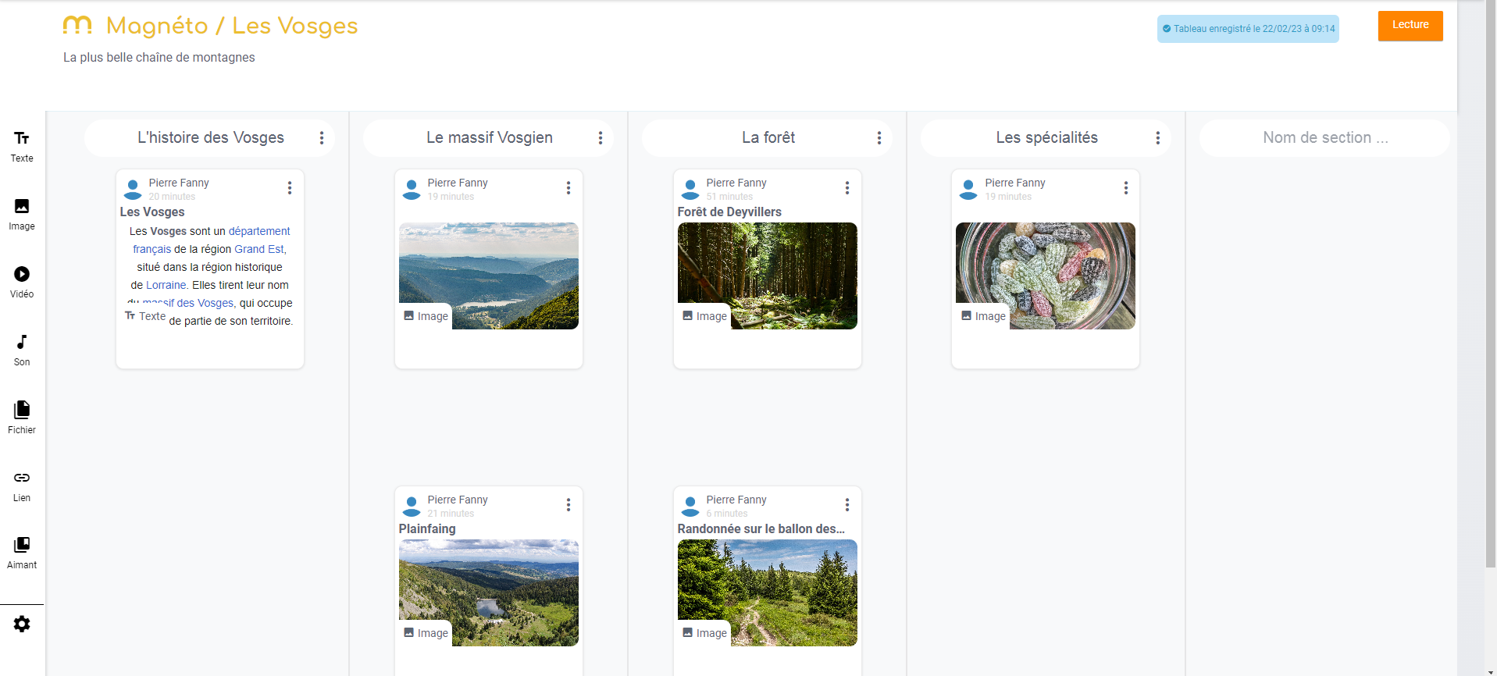Image resolution: width=1497 pixels, height=676 pixels.
Task: Open L'histoire des Vosges section menu
Action: (322, 138)
